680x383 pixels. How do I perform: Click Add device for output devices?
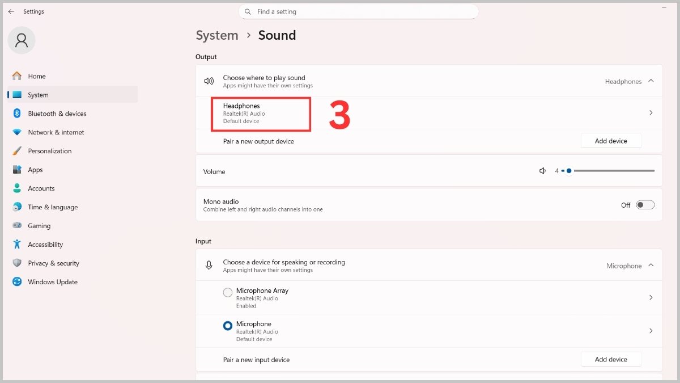[x=611, y=141]
